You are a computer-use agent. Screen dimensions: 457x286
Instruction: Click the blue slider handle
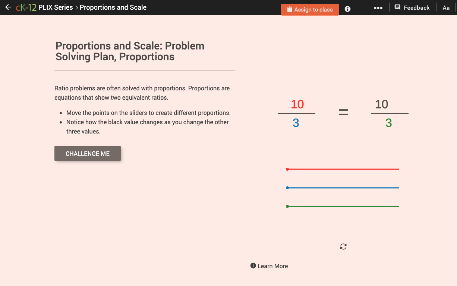(287, 187)
